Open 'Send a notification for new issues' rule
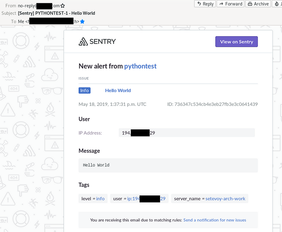282x232 pixels. tap(215, 220)
